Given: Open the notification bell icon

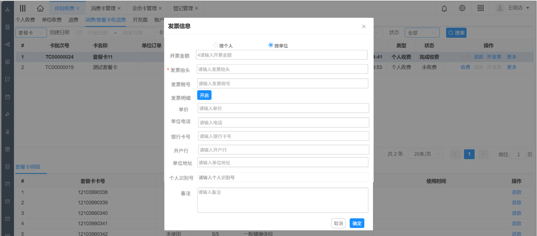Looking at the screenshot, I should point(444,8).
